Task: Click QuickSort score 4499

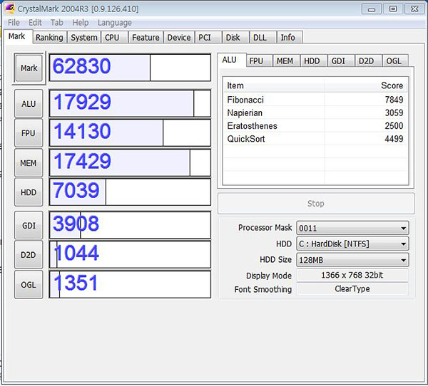Action: pyautogui.click(x=394, y=139)
